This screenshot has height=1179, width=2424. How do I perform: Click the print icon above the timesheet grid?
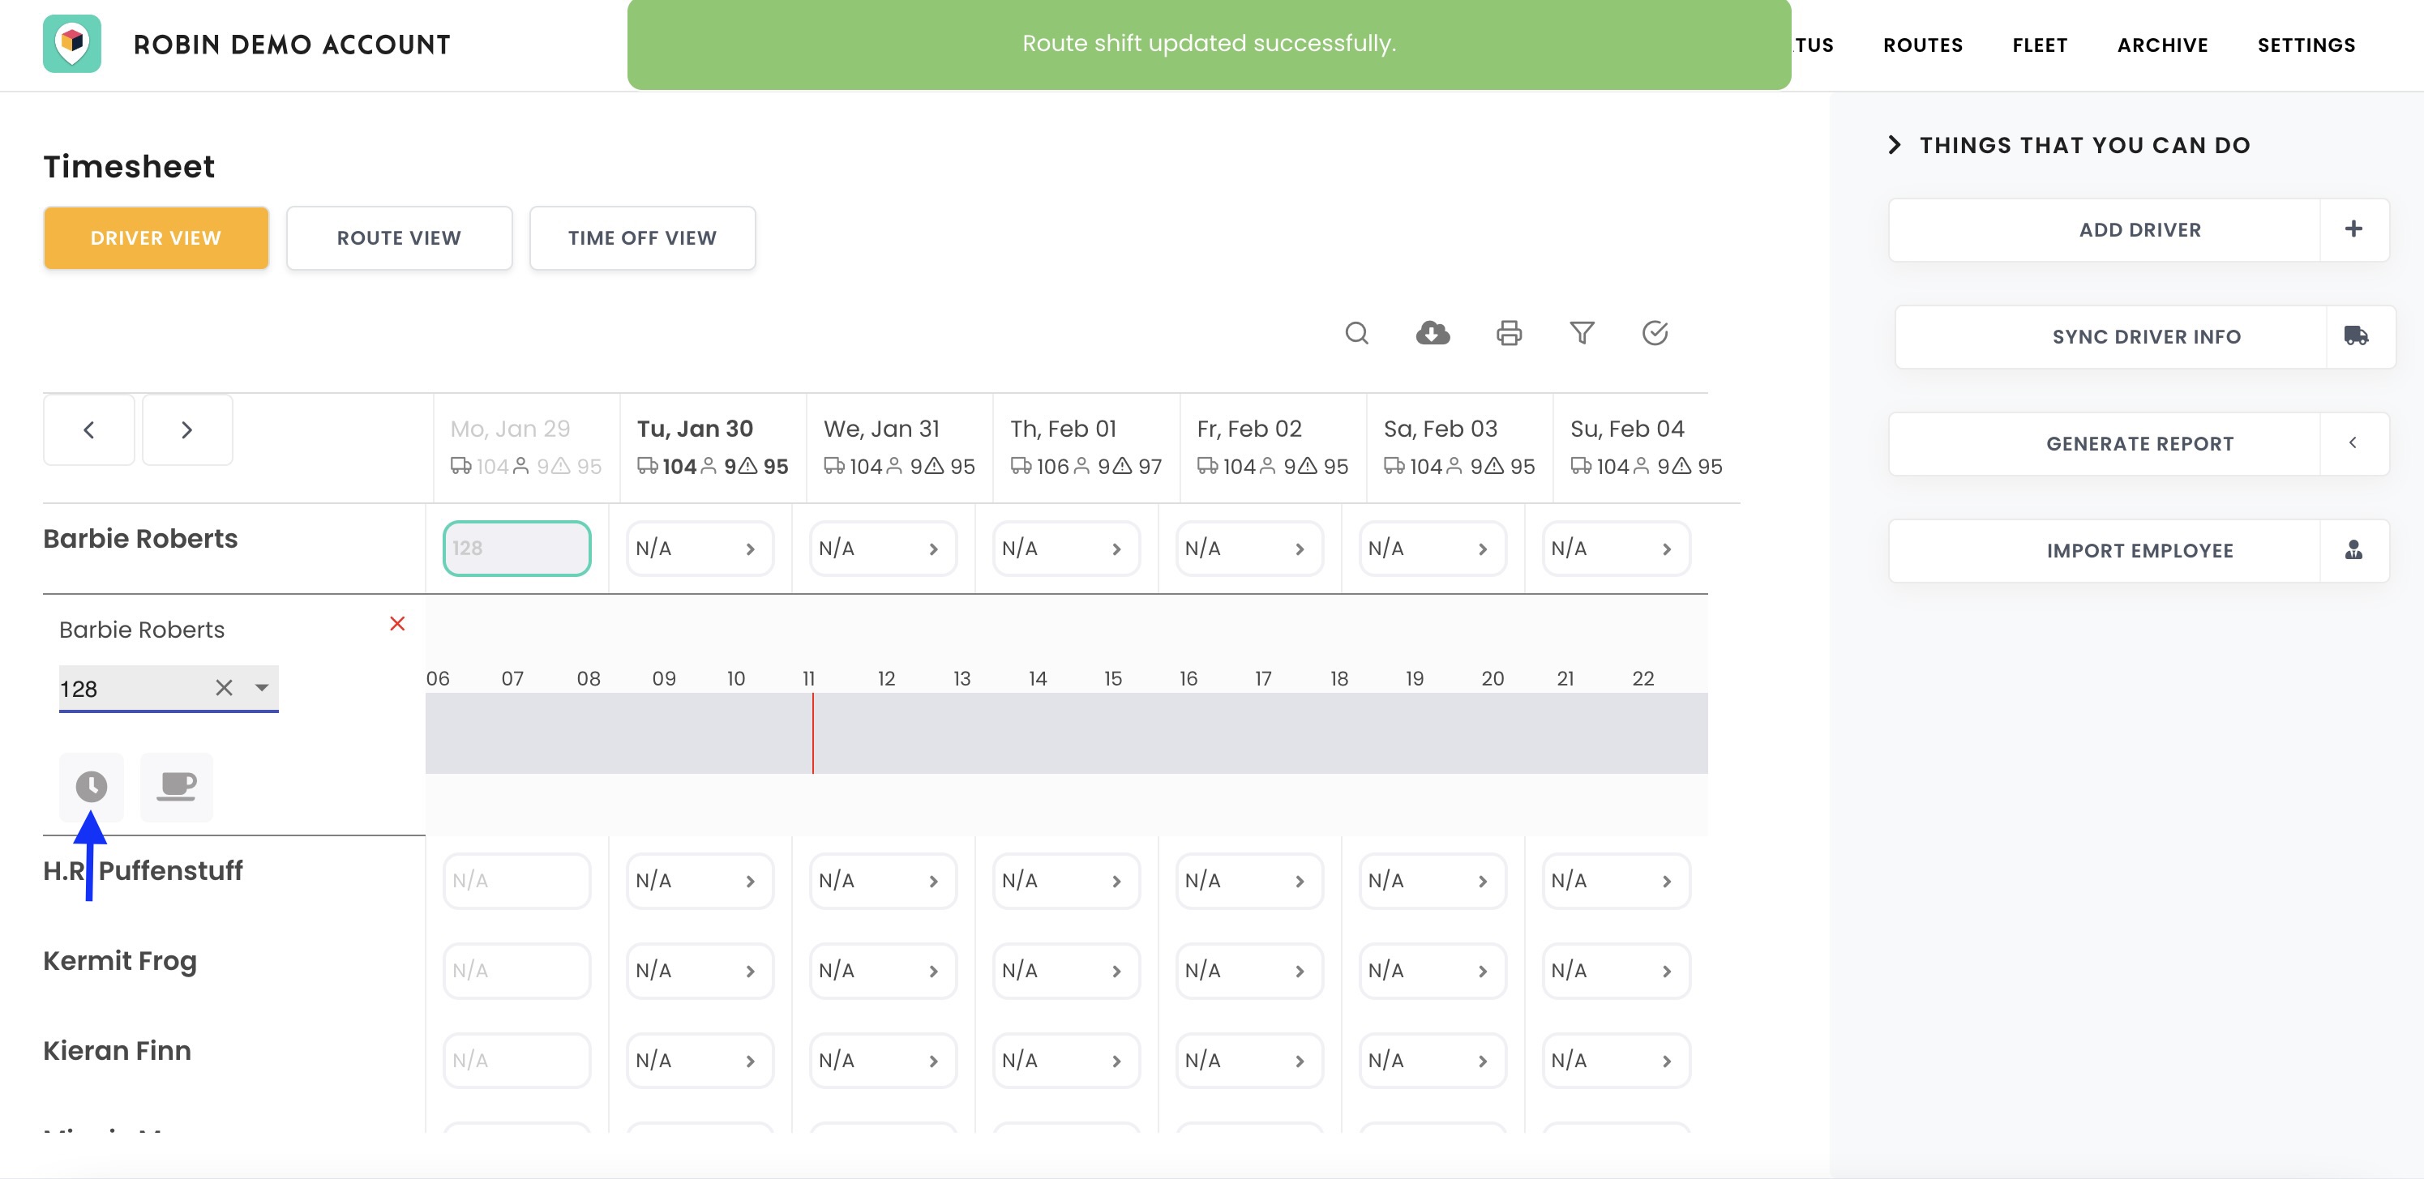tap(1507, 333)
